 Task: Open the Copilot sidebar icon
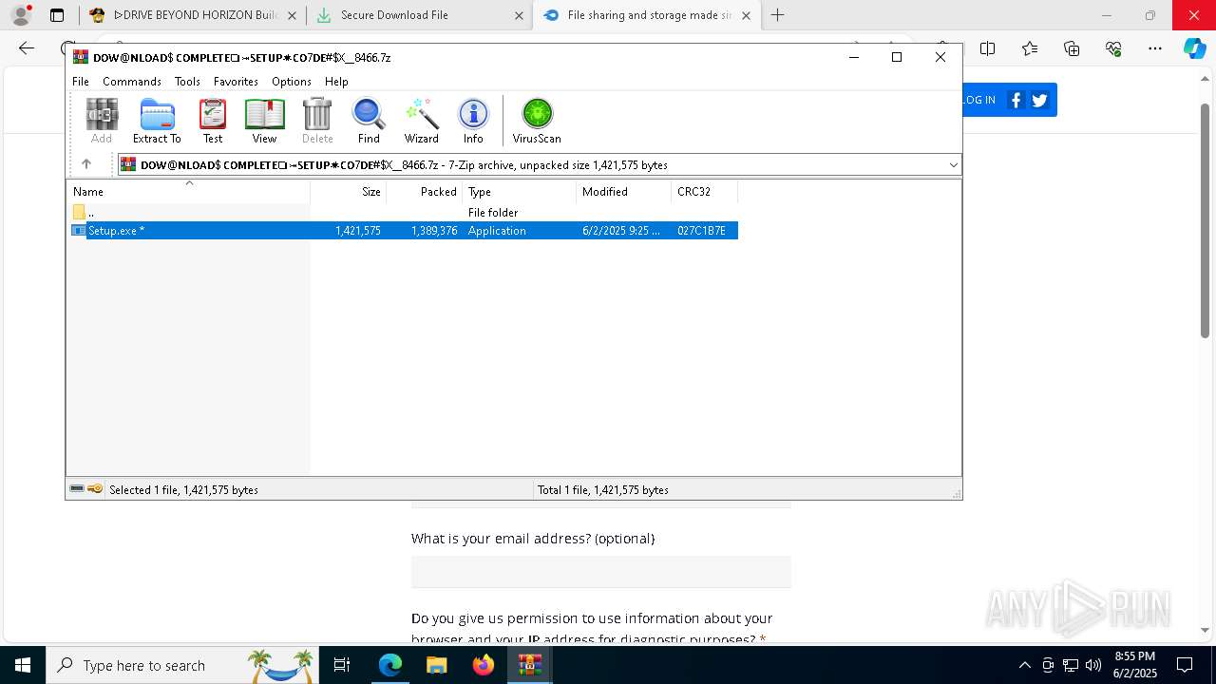pos(1194,48)
